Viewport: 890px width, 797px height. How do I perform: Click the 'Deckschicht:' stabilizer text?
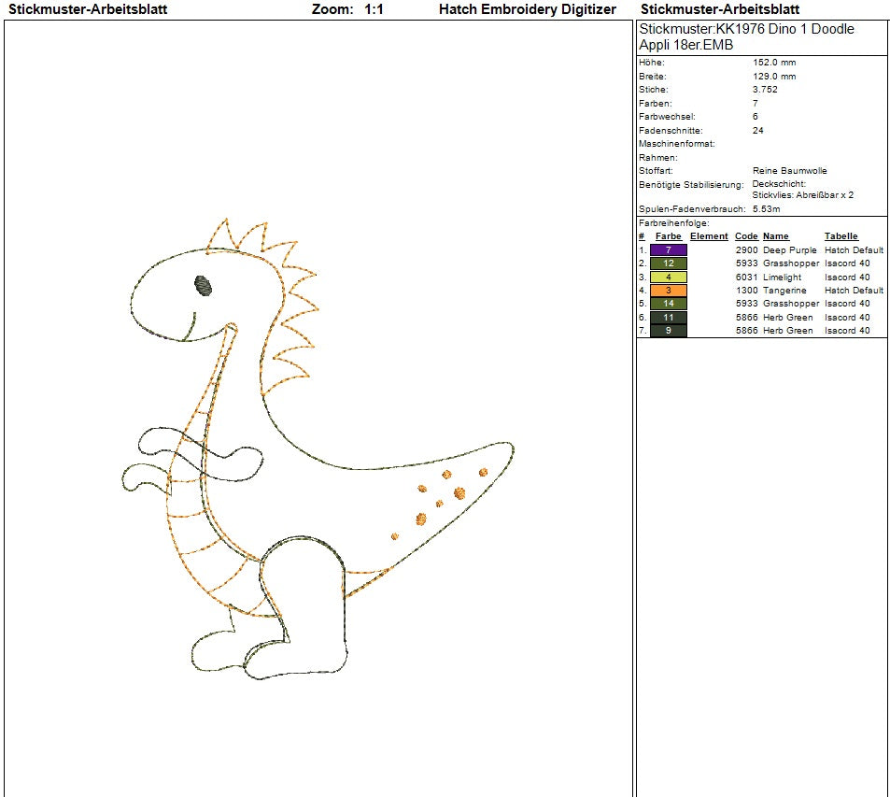(x=779, y=184)
